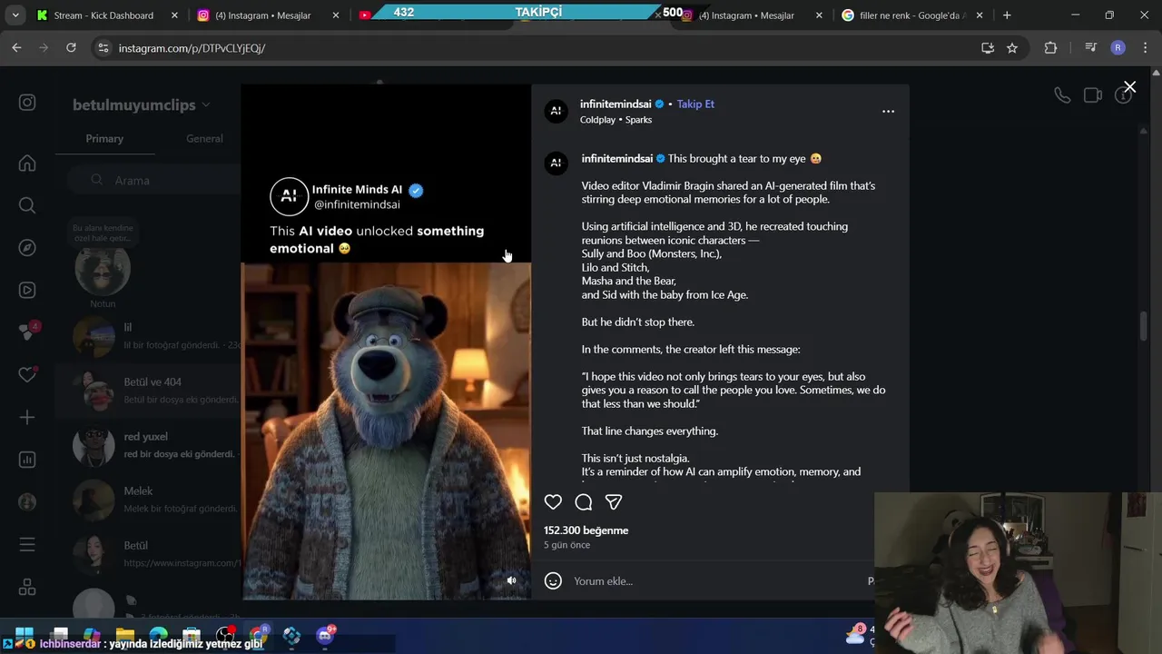Open the three-dot post options menu
This screenshot has width=1162, height=654.
point(888,111)
